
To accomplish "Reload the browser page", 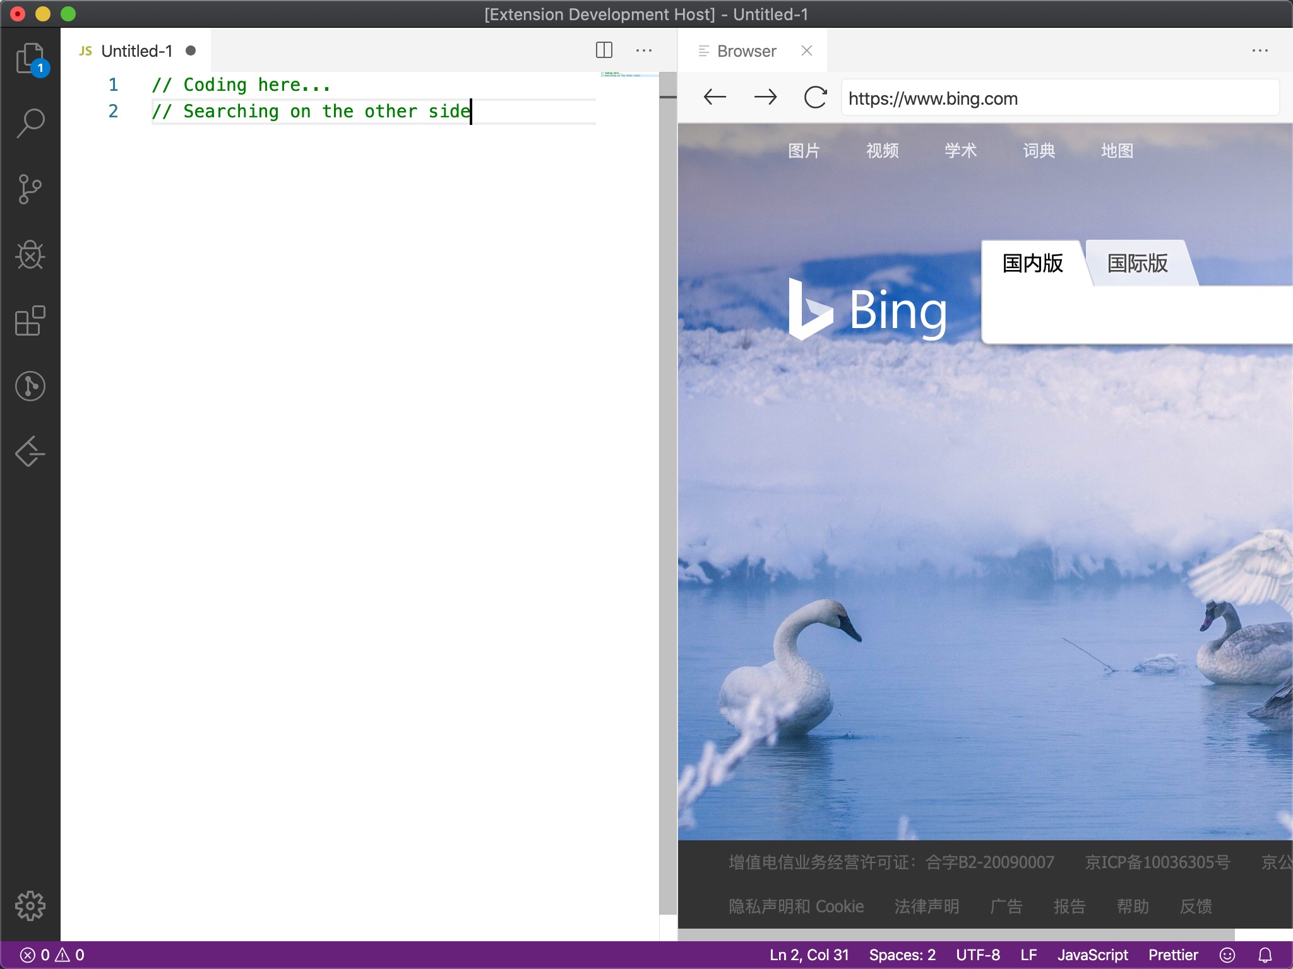I will [815, 97].
